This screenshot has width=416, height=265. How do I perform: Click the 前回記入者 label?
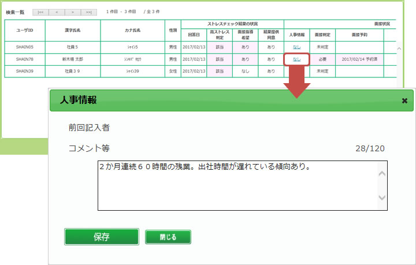point(89,128)
